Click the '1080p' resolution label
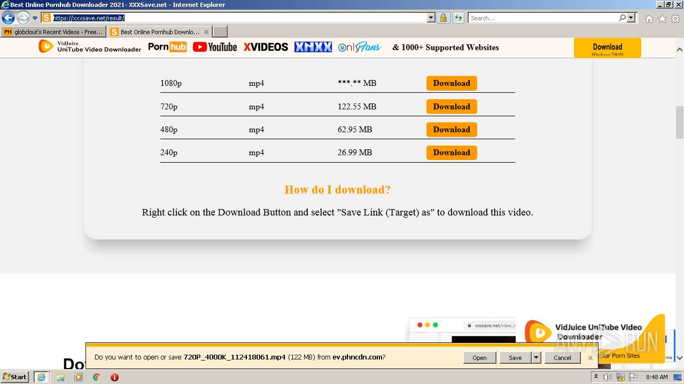This screenshot has height=384, width=684. (x=171, y=83)
